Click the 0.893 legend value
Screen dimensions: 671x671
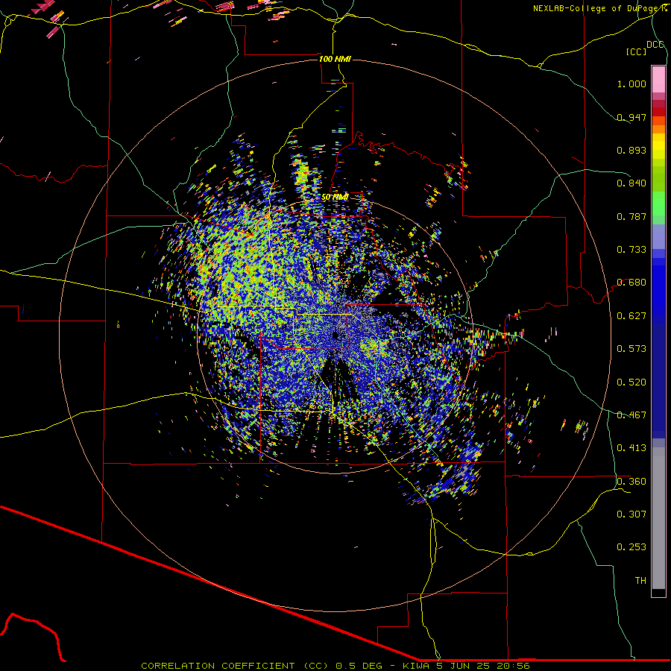(631, 150)
